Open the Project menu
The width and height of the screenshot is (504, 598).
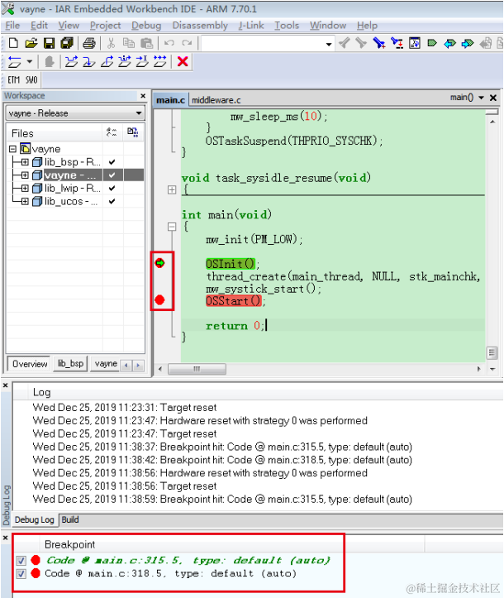click(105, 26)
